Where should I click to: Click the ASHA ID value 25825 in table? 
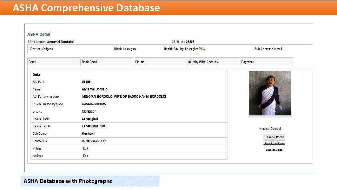click(x=86, y=82)
